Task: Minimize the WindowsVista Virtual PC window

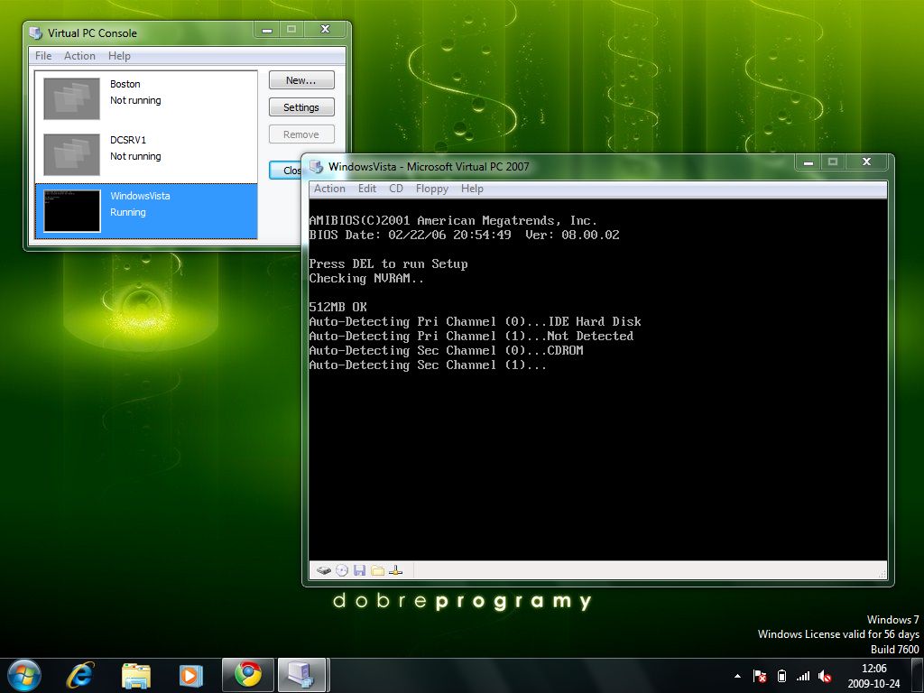Action: 808,162
